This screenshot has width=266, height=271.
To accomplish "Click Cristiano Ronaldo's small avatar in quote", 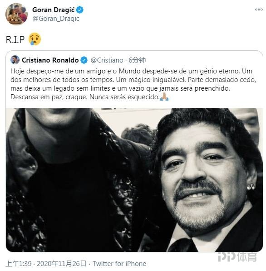I will 15,60.
